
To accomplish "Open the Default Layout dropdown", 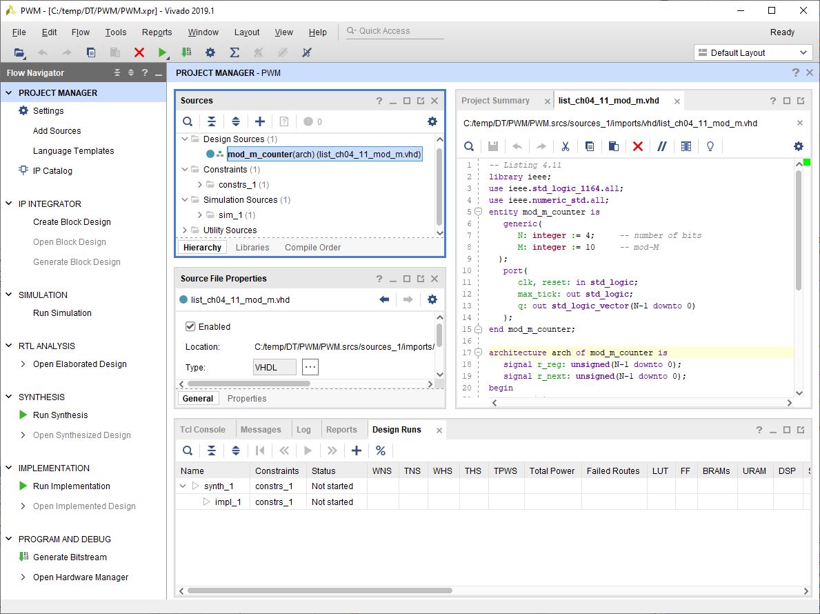I will coord(753,52).
